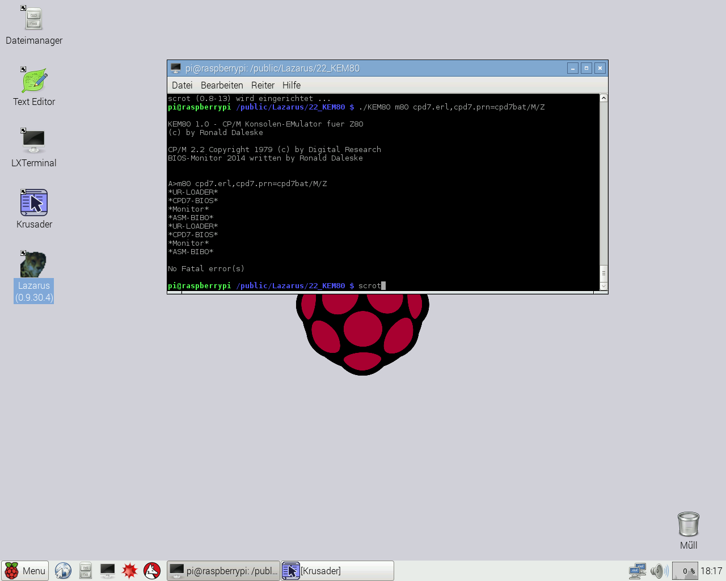Image resolution: width=726 pixels, height=581 pixels.
Task: Click the 'scrot' command at the prompt
Action: [369, 285]
